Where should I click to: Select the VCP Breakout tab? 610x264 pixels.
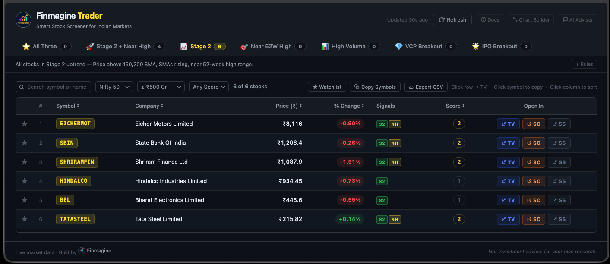click(x=425, y=47)
